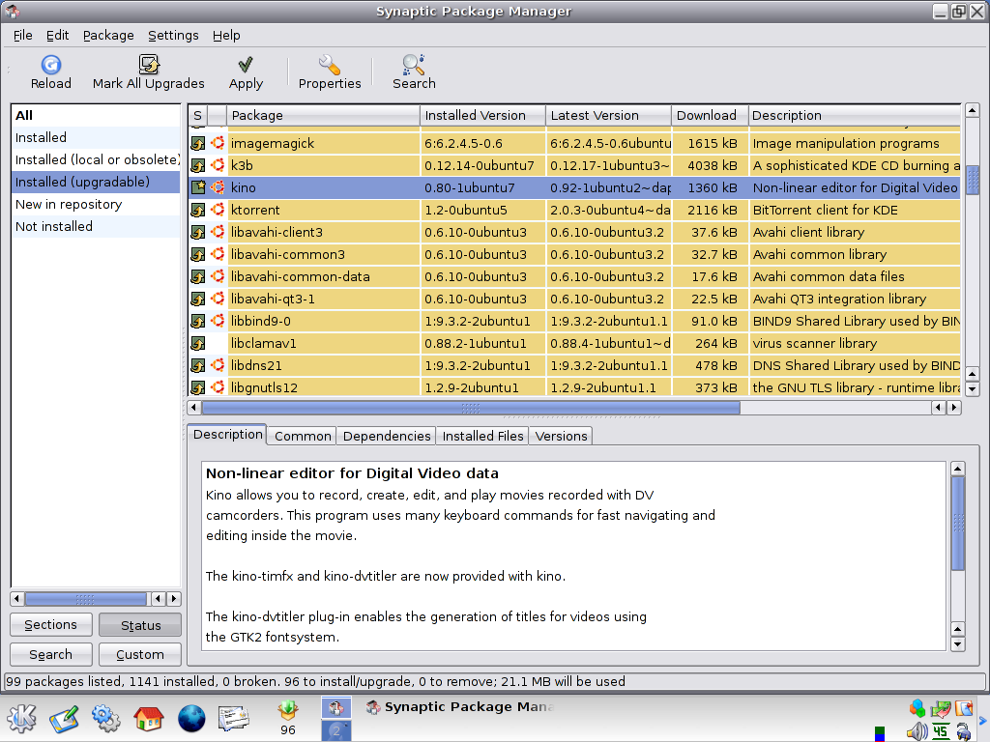Click the Search filter button at bottom left
The image size is (990, 742).
(x=51, y=654)
